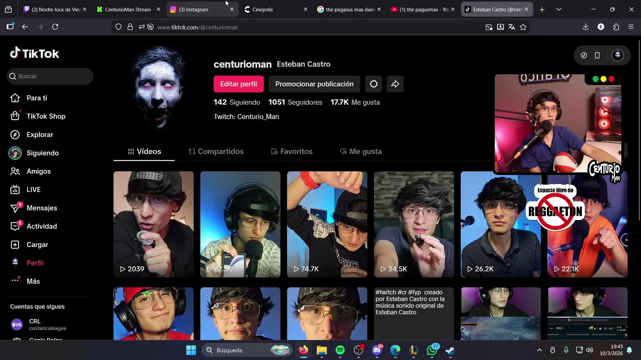Screen dimensions: 641x360
Task: Open Windows Start menu
Action: click(191, 350)
